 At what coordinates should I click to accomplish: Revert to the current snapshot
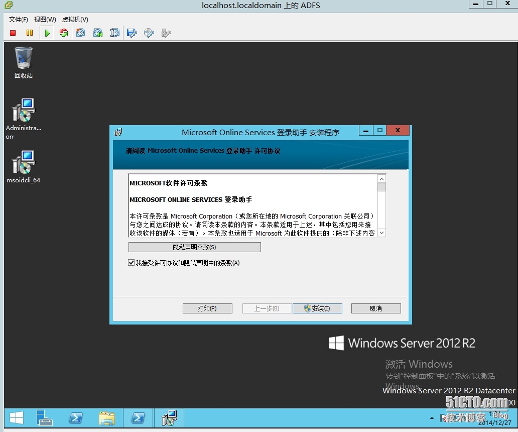pos(98,33)
